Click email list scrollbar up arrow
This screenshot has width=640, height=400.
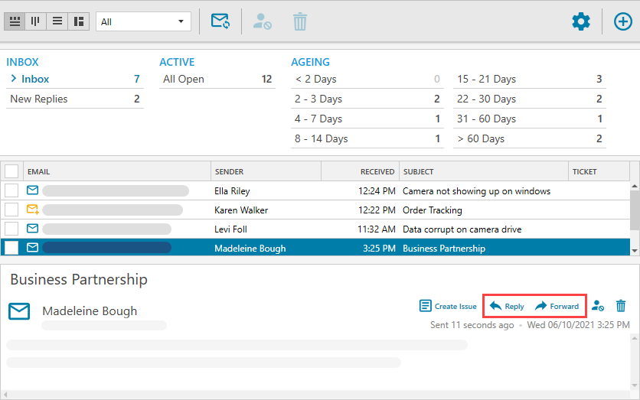635,186
